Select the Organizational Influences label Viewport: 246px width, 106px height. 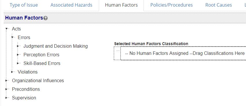38,80
